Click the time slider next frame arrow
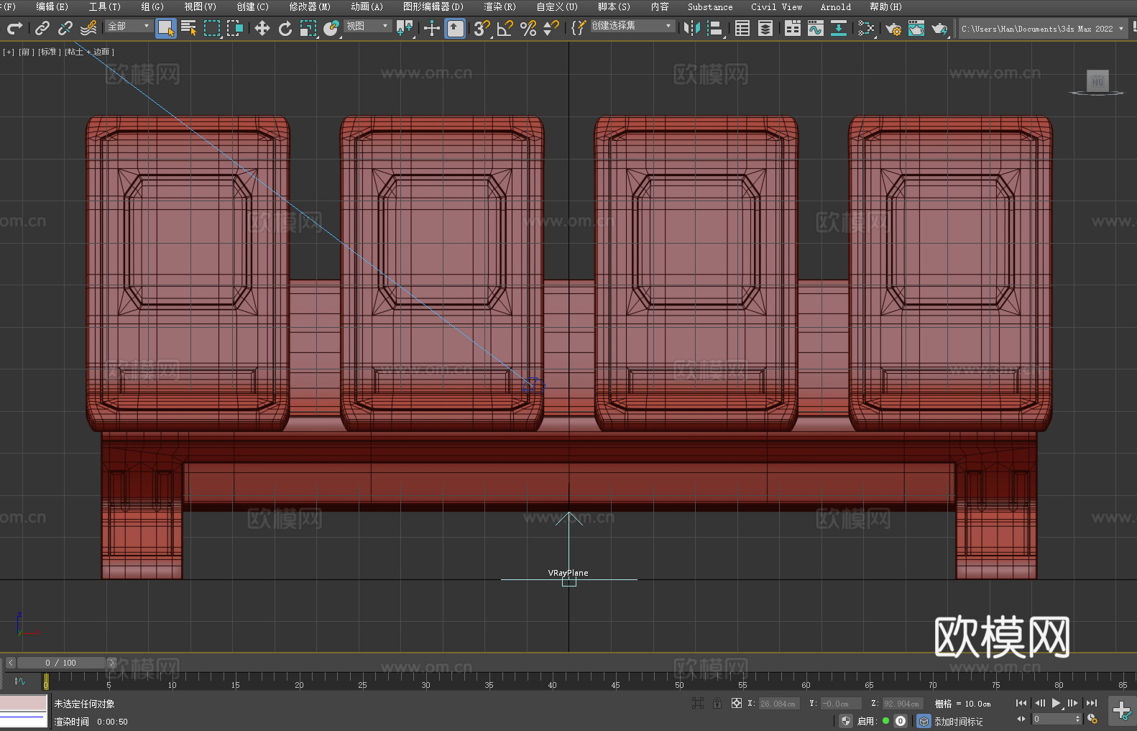This screenshot has width=1137, height=731. (111, 663)
